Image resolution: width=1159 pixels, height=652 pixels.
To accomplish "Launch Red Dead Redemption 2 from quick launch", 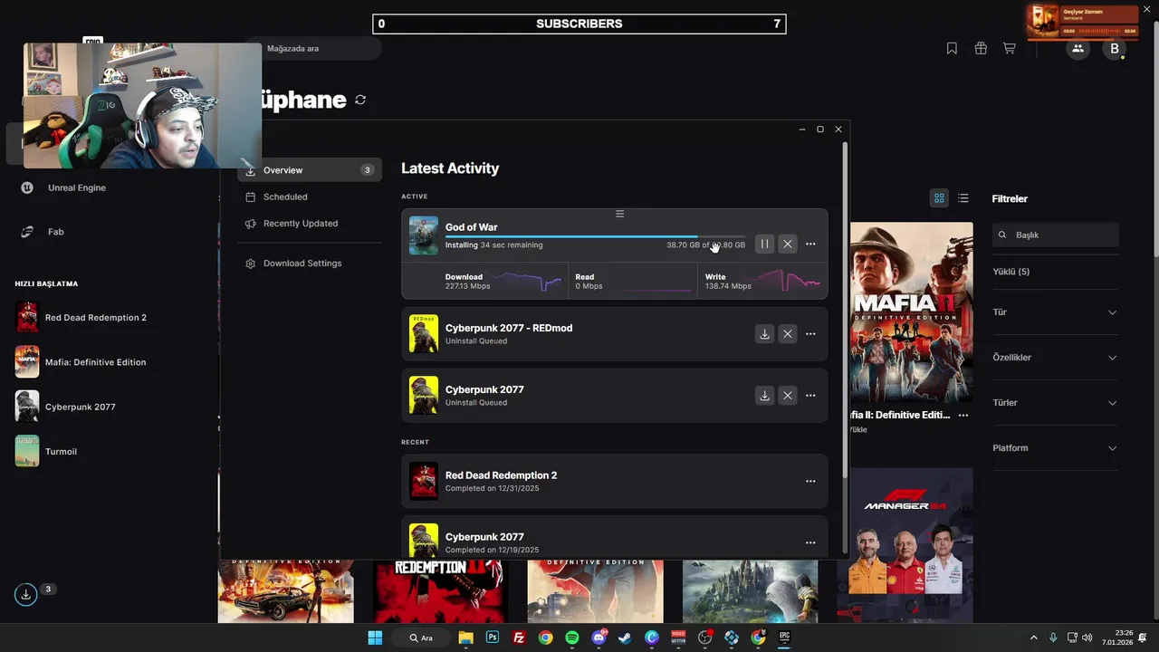I will [81, 318].
